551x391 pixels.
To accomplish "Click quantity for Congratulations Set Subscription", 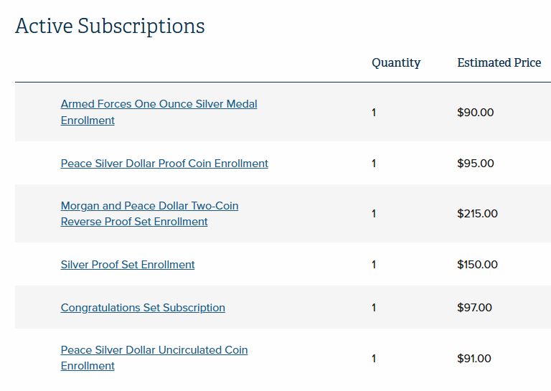I will click(374, 308).
